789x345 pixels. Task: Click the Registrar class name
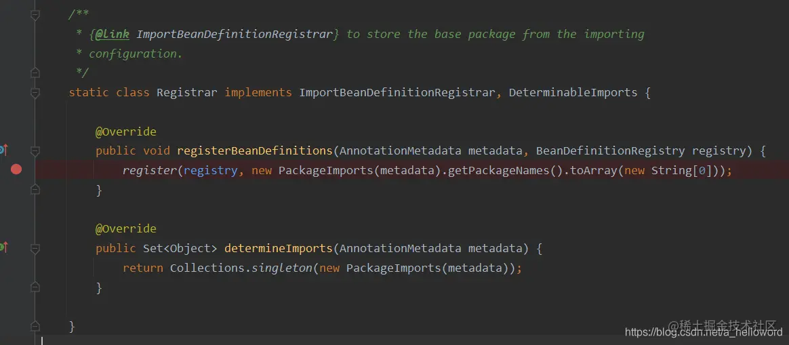coord(187,93)
